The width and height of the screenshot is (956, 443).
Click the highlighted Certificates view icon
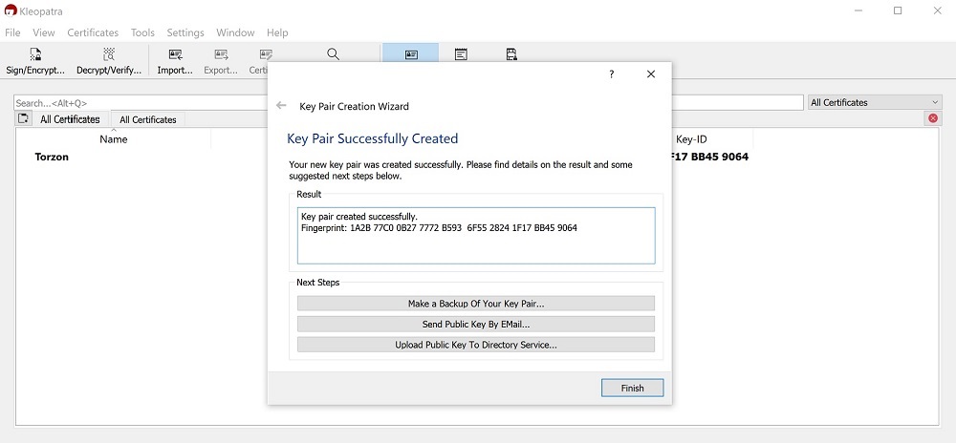(410, 54)
